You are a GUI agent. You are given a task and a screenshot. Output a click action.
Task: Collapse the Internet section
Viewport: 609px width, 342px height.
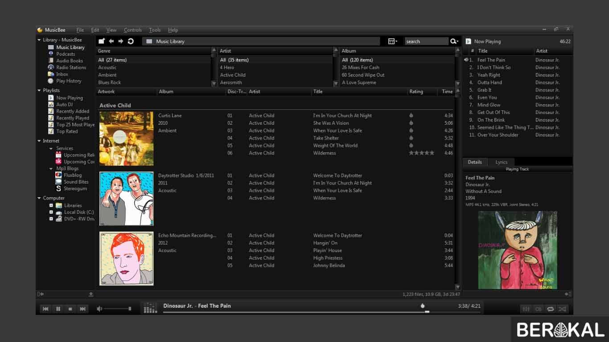point(39,141)
